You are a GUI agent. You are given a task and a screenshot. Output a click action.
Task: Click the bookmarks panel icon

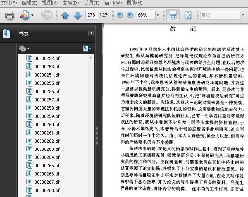tap(7, 34)
